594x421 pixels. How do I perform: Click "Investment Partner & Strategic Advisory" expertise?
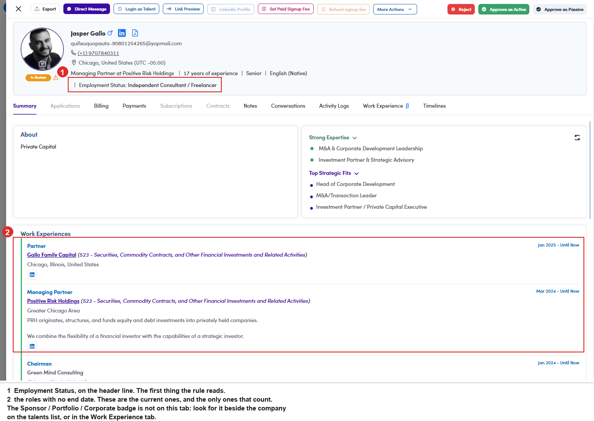[x=367, y=160]
